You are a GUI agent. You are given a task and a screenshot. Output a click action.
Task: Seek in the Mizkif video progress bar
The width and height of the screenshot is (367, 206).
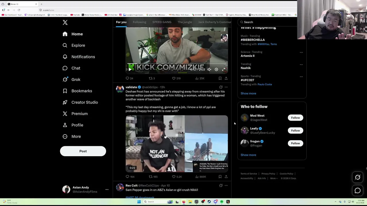(x=177, y=64)
